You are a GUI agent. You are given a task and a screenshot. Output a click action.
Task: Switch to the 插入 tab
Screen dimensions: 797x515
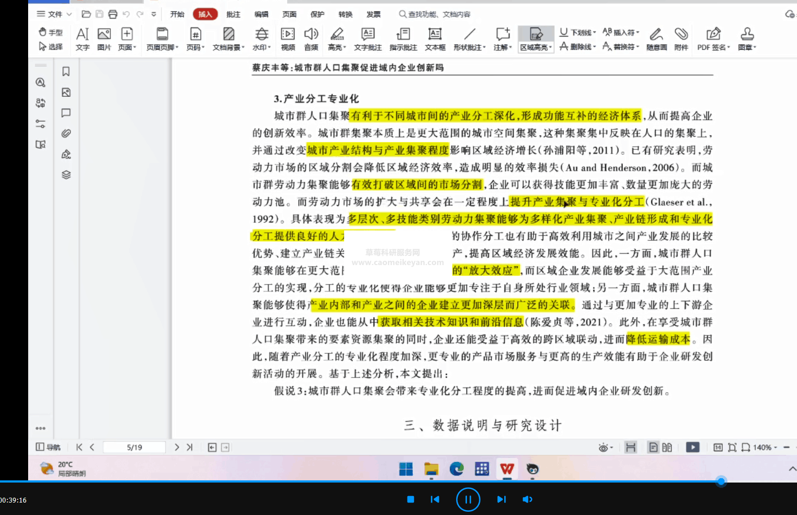[205, 14]
